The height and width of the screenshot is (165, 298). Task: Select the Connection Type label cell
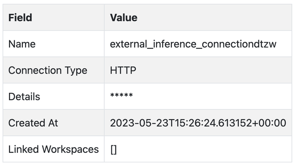tap(53, 70)
